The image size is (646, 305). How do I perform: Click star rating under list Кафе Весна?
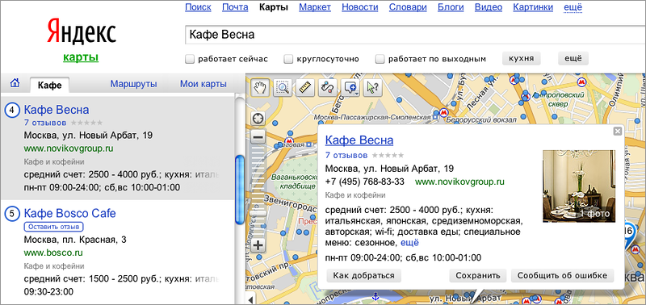pyautogui.click(x=86, y=123)
